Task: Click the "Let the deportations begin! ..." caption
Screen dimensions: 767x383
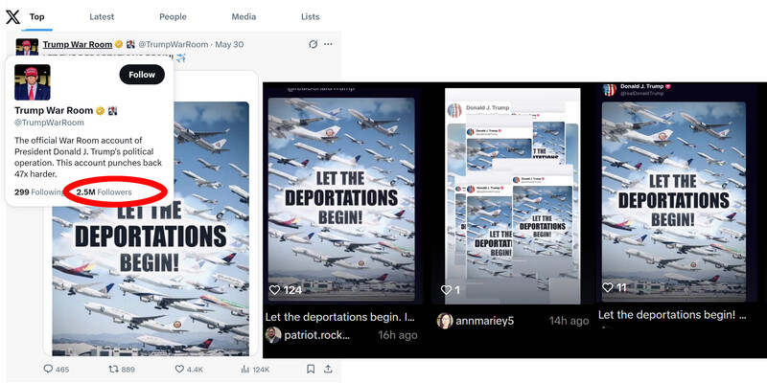Action: 673,315
